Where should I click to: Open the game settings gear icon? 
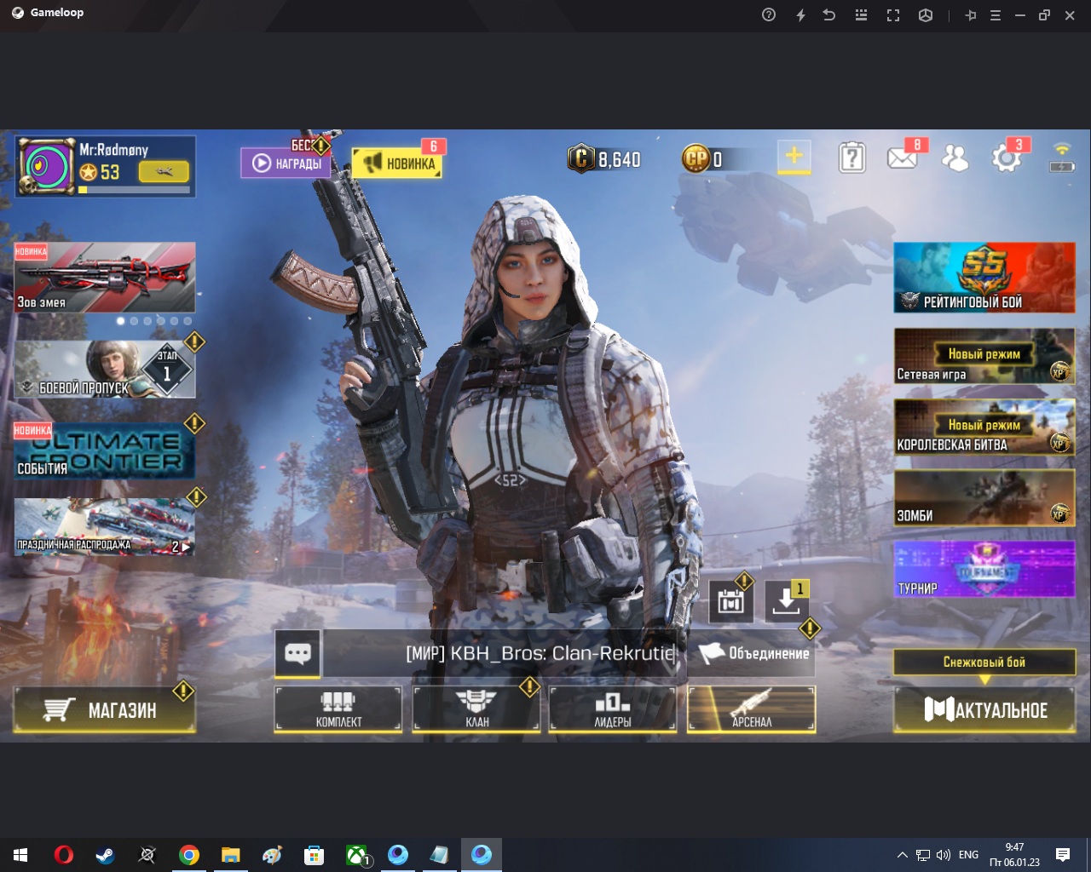tap(1007, 158)
